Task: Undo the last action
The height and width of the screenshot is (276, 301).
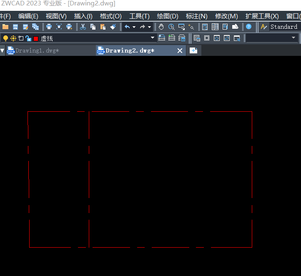Action: click(x=127, y=27)
